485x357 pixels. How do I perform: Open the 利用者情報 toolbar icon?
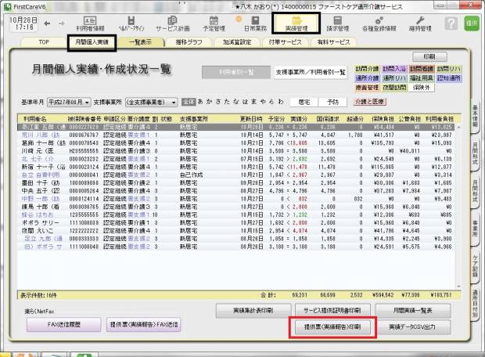click(x=90, y=22)
